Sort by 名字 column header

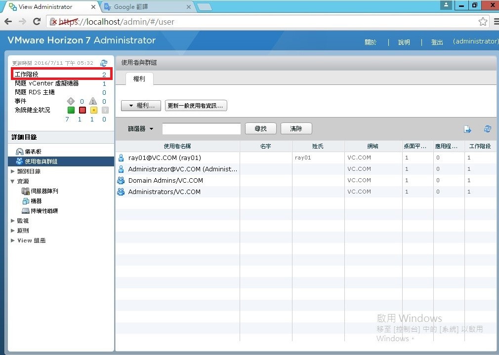pos(266,146)
